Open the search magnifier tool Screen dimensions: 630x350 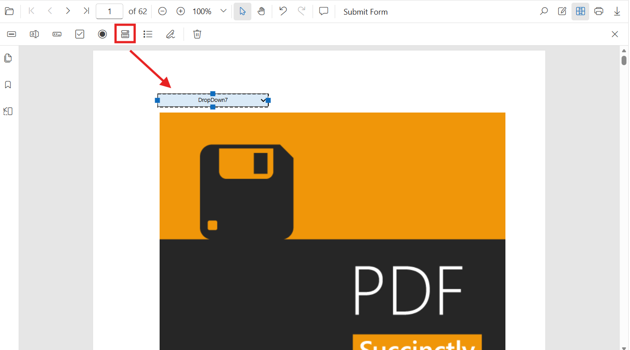pos(544,12)
